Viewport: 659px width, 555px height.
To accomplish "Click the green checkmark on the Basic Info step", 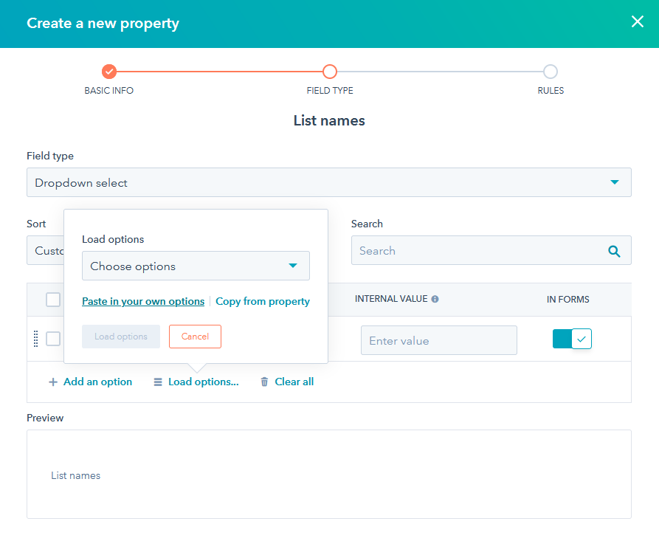I will [108, 72].
